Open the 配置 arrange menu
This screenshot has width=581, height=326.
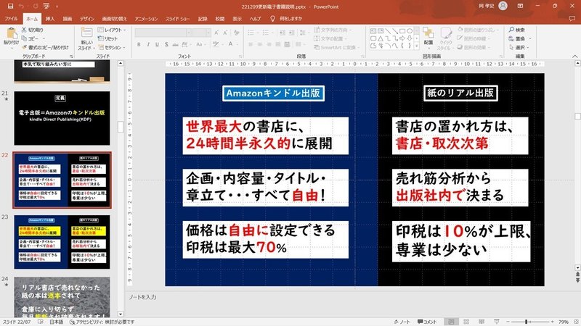click(x=428, y=37)
